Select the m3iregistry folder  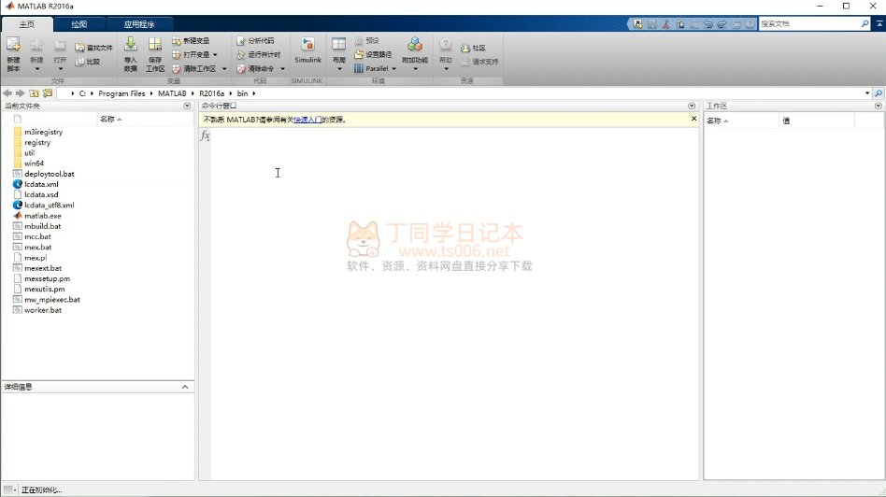[x=44, y=132]
